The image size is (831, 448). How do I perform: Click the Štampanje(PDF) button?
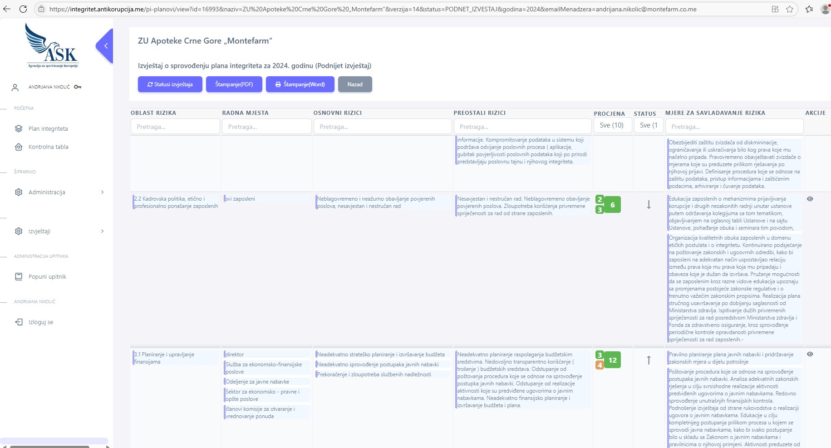pyautogui.click(x=234, y=84)
